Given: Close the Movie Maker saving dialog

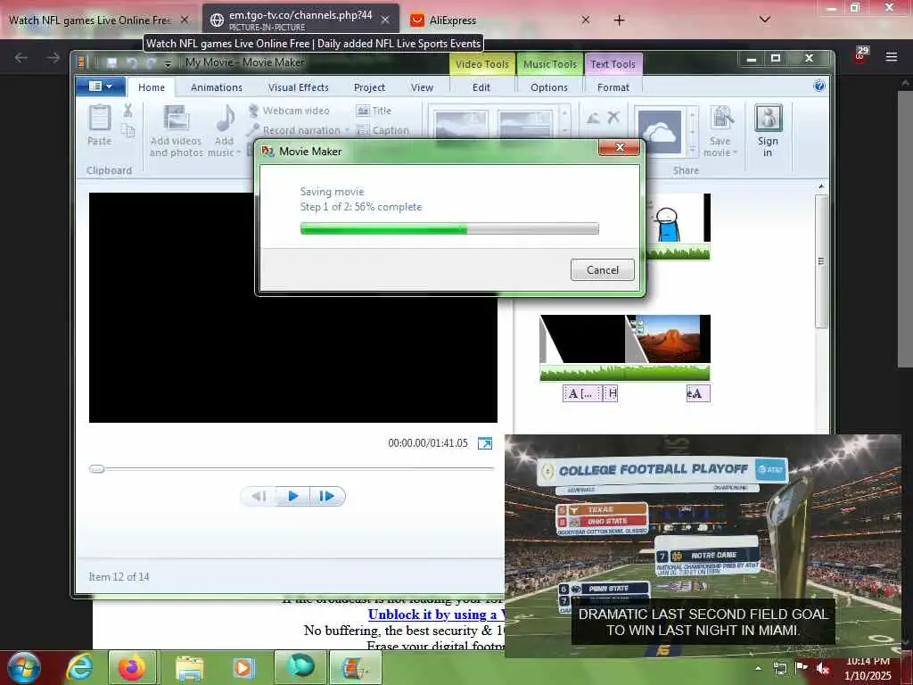Looking at the screenshot, I should tap(619, 147).
